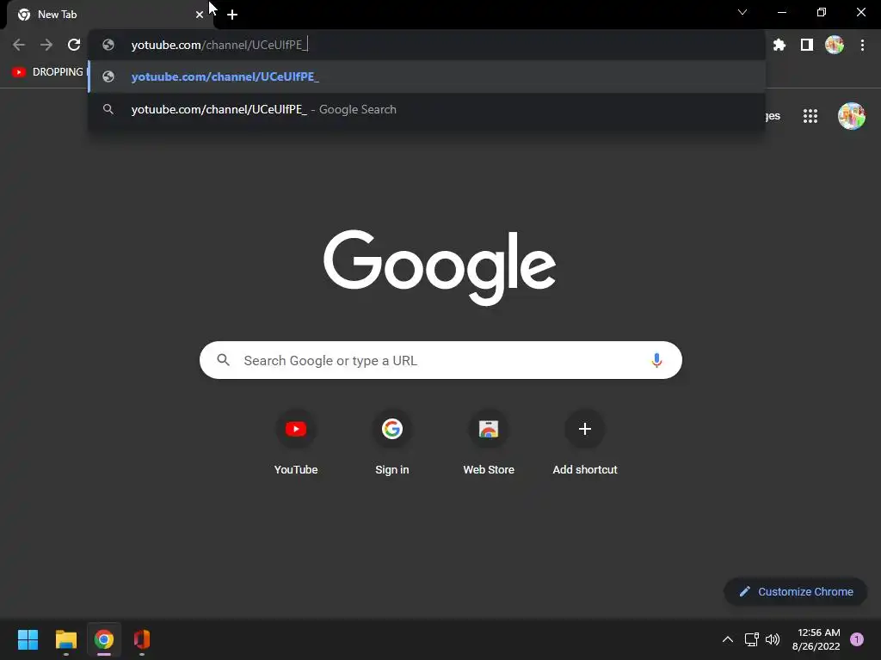Screen dimensions: 881x660
Task: Click Add shortcut plus tile
Action: point(585,443)
